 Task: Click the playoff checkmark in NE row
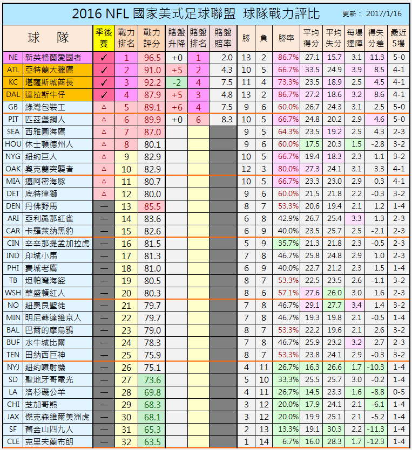(x=104, y=58)
